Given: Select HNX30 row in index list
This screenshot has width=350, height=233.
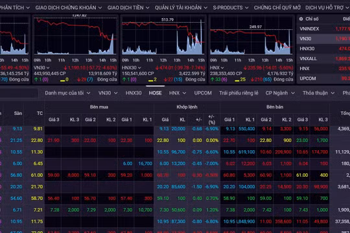Looking at the screenshot, I should [323, 49].
